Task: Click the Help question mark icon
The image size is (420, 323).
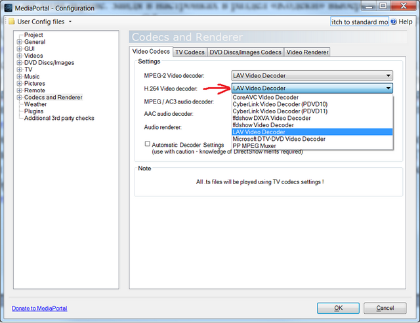Action: point(394,22)
